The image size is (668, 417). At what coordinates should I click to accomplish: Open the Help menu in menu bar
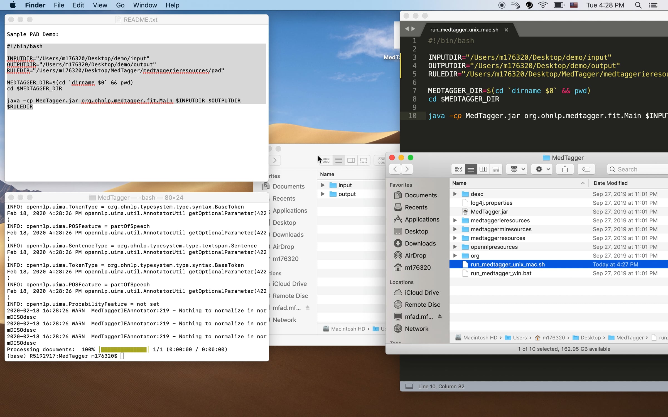pyautogui.click(x=172, y=5)
